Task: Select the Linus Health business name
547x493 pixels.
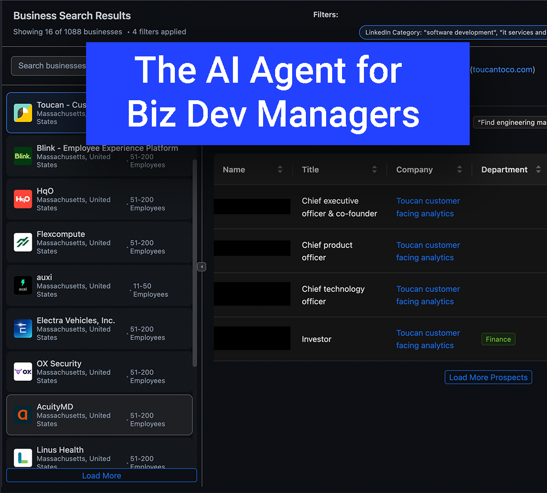Action: [x=60, y=450]
